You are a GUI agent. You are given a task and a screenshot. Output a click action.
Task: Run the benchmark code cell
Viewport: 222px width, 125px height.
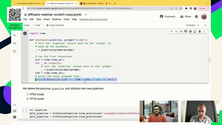[25, 33]
